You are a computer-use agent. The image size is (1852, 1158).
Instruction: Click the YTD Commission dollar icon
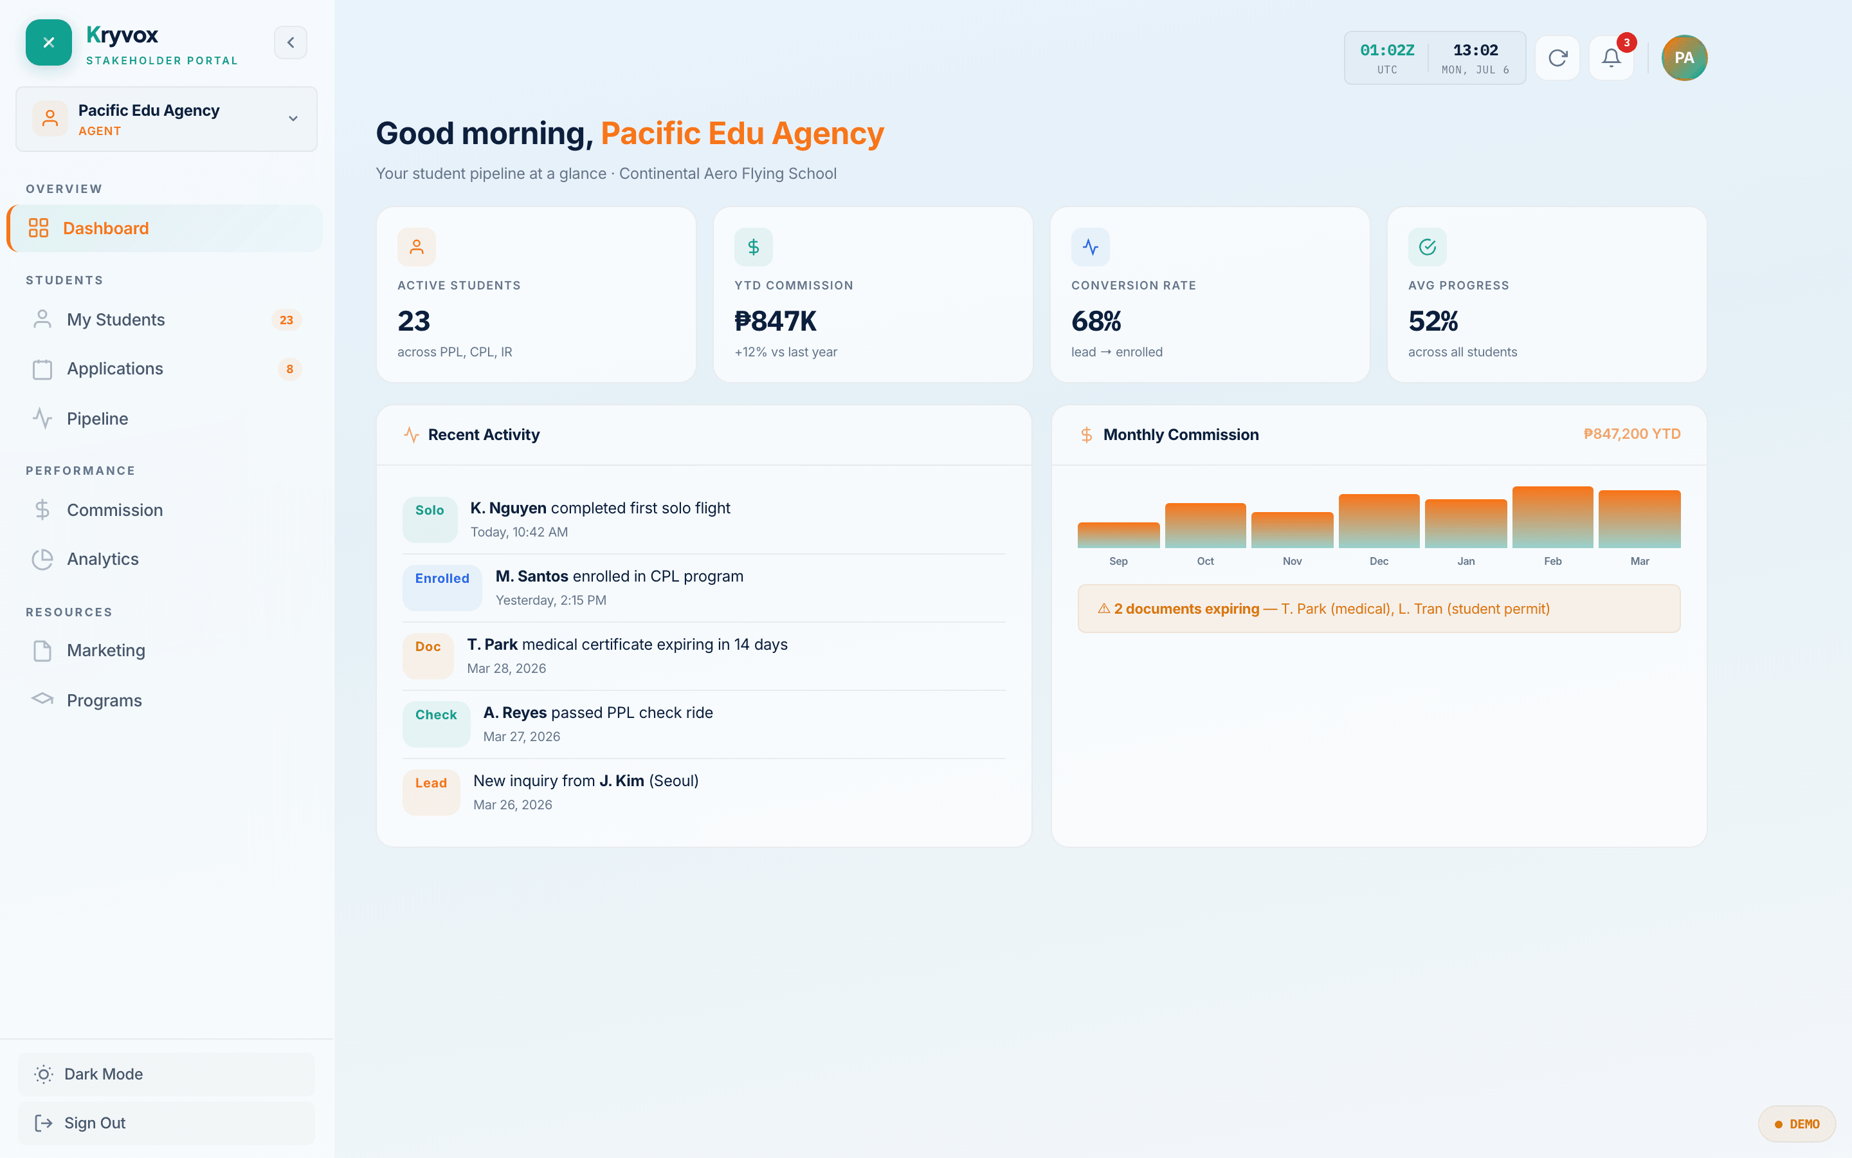coord(753,246)
